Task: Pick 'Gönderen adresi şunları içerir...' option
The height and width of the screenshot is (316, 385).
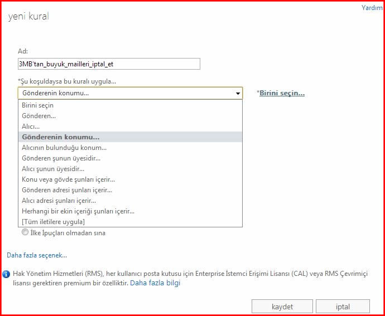Action: click(x=67, y=190)
